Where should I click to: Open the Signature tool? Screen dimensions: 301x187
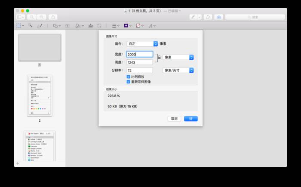pyautogui.click(x=78, y=26)
